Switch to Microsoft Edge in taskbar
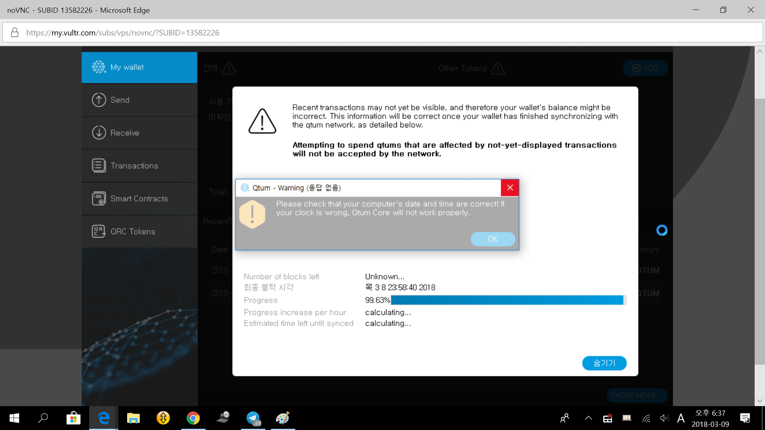Image resolution: width=765 pixels, height=430 pixels. 104,418
